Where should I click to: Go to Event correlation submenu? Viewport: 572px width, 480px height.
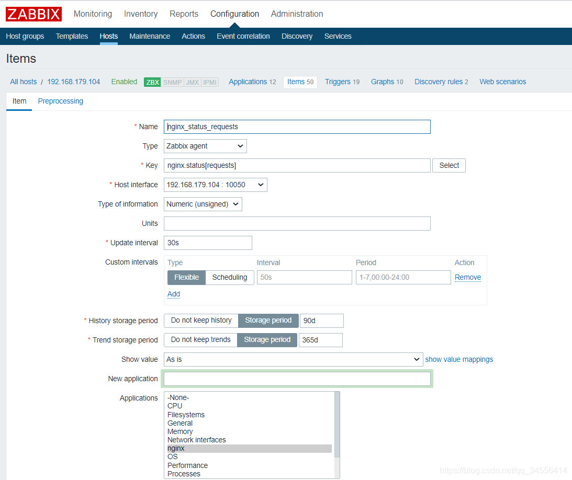[x=243, y=36]
